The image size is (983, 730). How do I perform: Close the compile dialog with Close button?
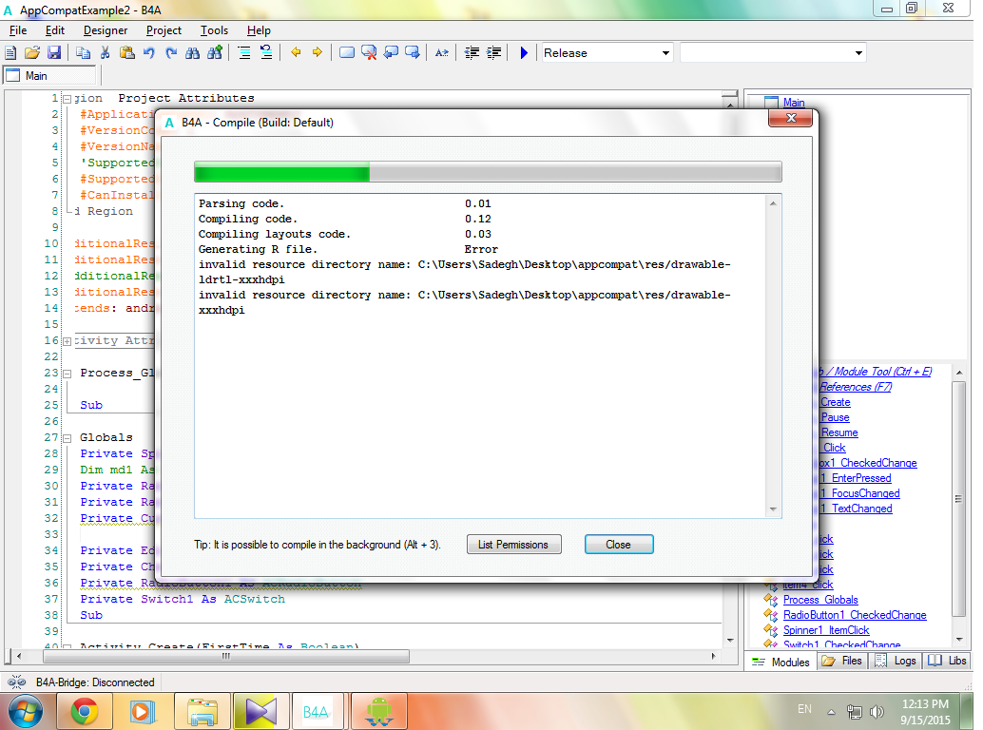(618, 545)
